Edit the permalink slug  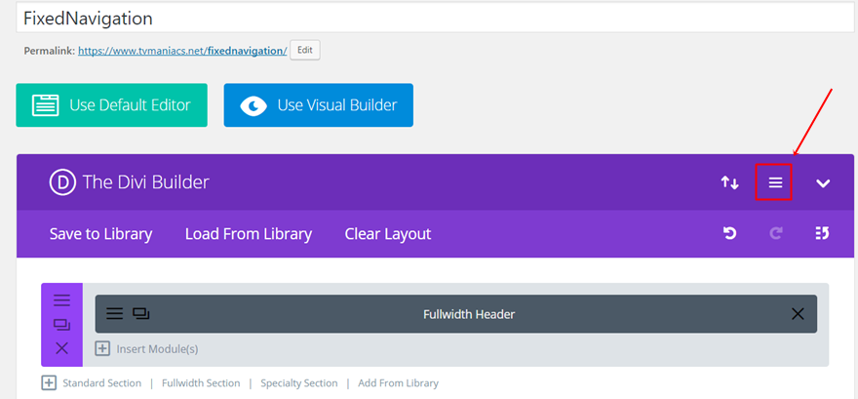(305, 51)
